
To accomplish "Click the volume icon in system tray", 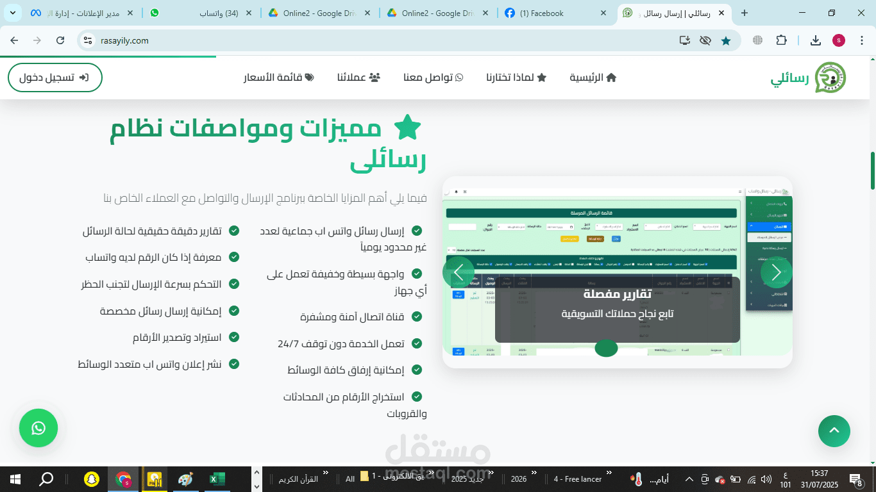I will pos(766,479).
